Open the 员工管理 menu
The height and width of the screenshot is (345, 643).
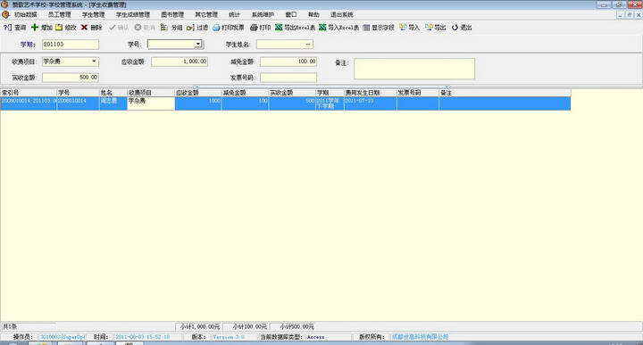[60, 14]
